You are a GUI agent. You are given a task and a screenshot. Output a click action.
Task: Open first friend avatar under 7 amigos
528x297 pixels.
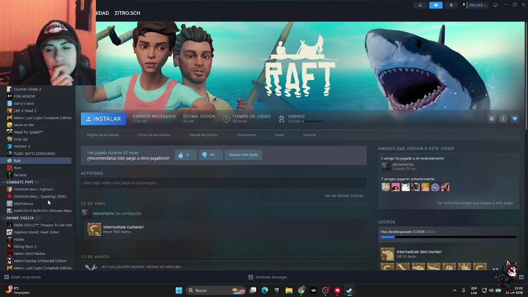(386, 187)
